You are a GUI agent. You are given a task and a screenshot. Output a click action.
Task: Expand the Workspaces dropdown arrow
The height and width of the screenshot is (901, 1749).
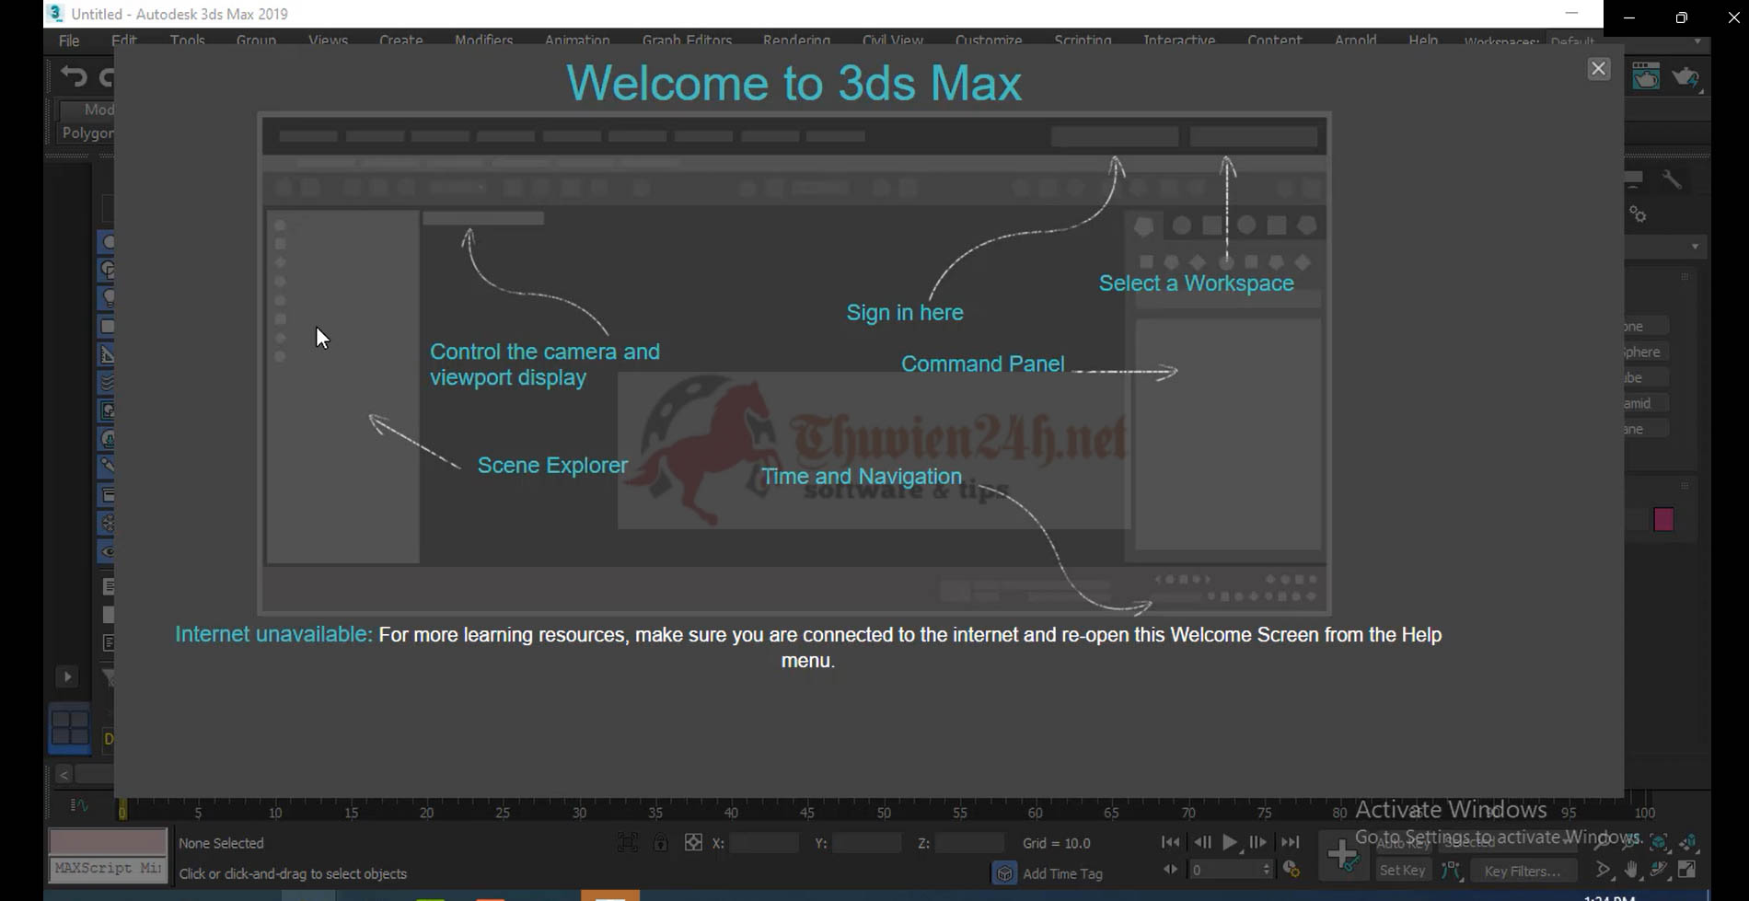(x=1697, y=41)
